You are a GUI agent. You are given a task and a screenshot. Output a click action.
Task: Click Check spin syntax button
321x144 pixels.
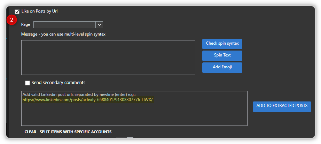(x=222, y=44)
